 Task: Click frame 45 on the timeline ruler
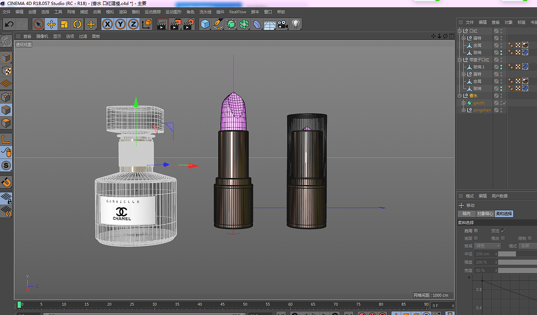point(222,305)
